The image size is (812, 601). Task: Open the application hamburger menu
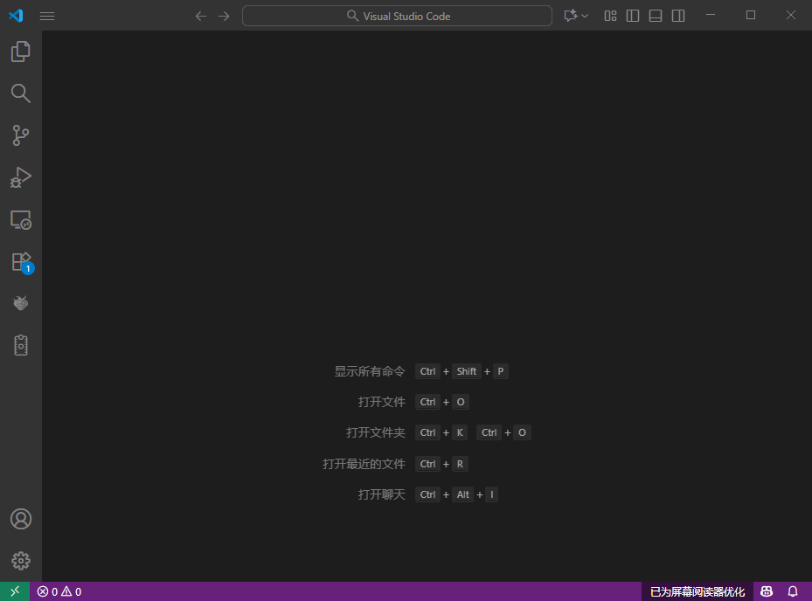[x=46, y=15]
